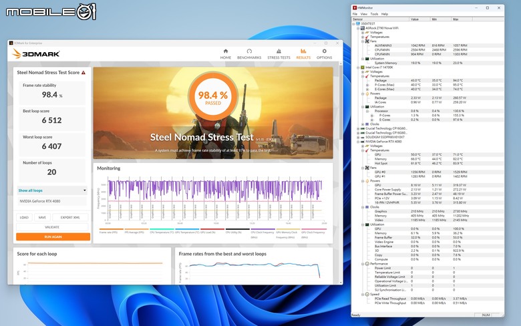Select the Results bar-chart icon
Screen dimensions: 521x326
303,51
